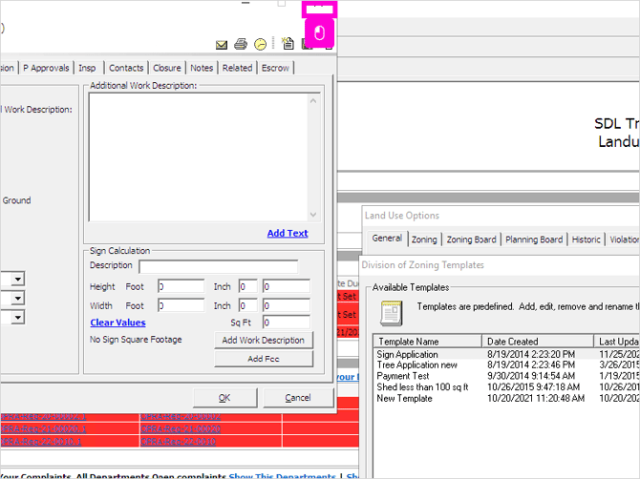This screenshot has height=479, width=640.
Task: Click the down arrow of the description scrollbar
Action: click(313, 215)
